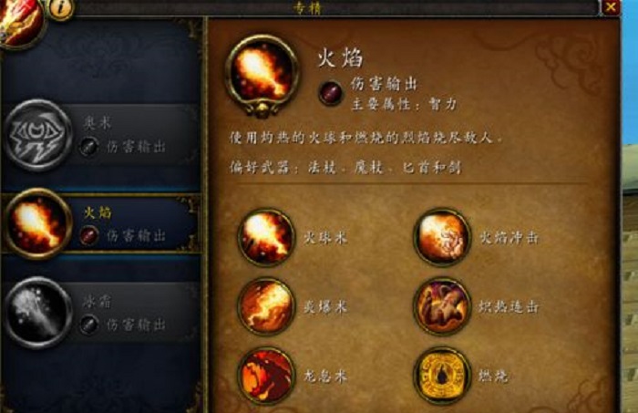Open the info button at top left
This screenshot has width=638, height=413.
(x=61, y=8)
